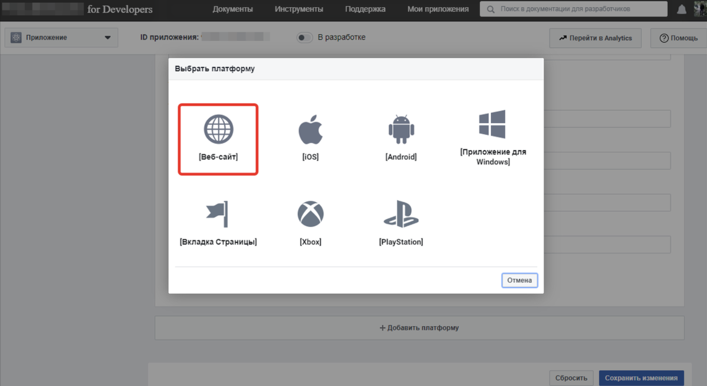
Task: Pick the PlayStation platform icon
Action: click(x=401, y=213)
